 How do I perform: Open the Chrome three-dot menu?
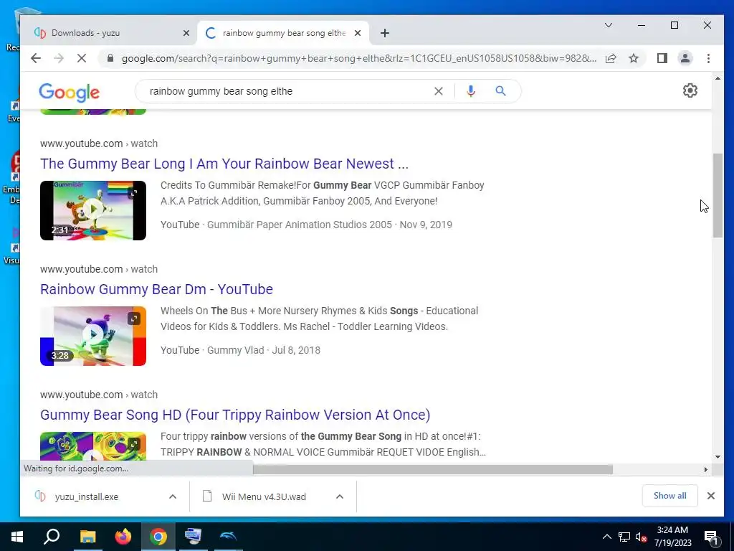click(x=708, y=58)
